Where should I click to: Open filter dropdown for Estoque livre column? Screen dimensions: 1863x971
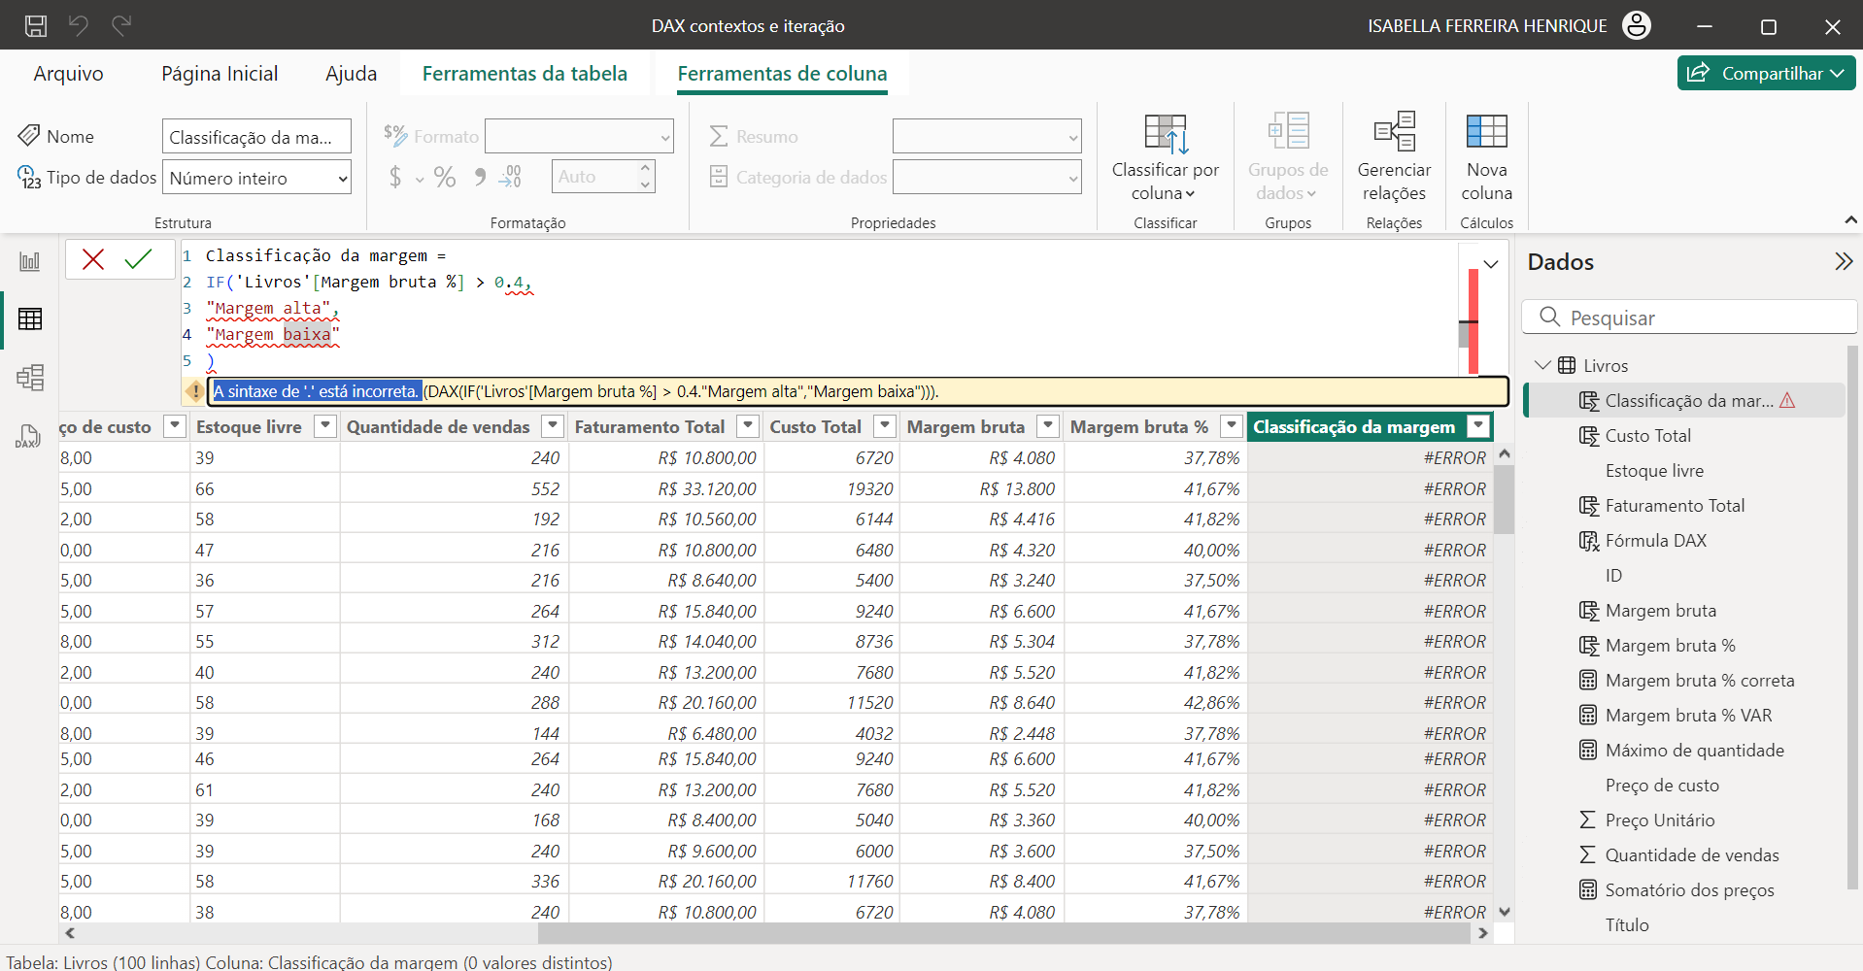coord(325,425)
